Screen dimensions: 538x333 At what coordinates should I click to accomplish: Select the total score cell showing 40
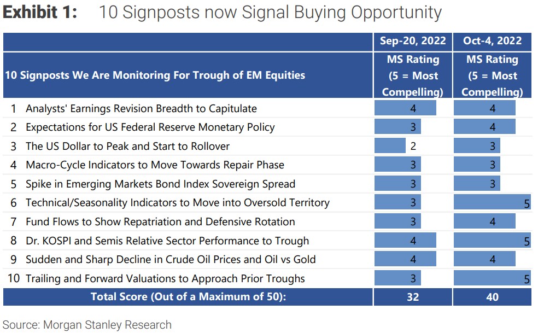click(492, 297)
